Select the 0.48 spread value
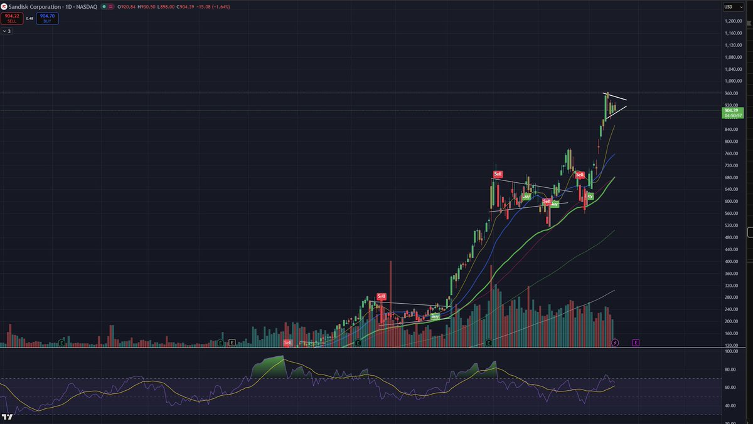 29,18
